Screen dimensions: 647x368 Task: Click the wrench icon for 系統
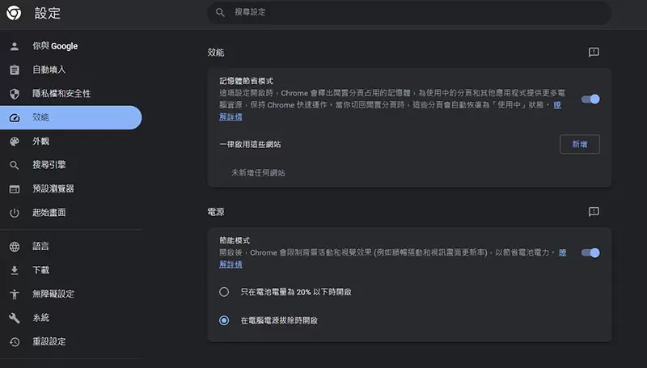point(14,318)
